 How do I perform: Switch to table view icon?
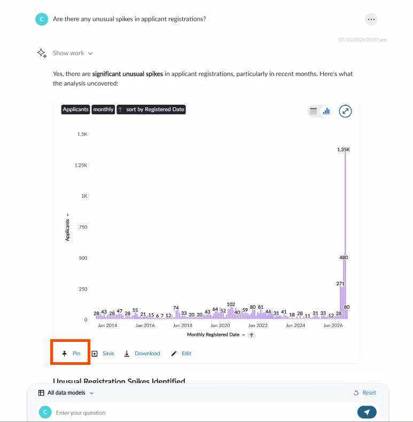[314, 111]
